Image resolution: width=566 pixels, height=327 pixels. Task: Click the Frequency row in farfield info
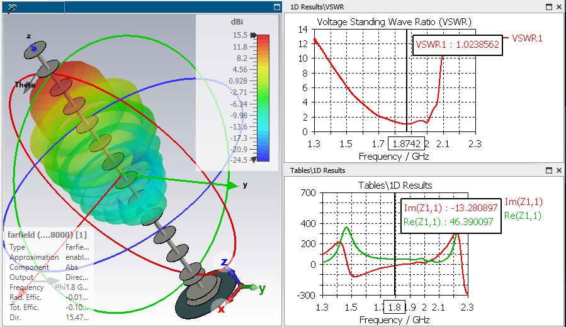[x=48, y=287]
